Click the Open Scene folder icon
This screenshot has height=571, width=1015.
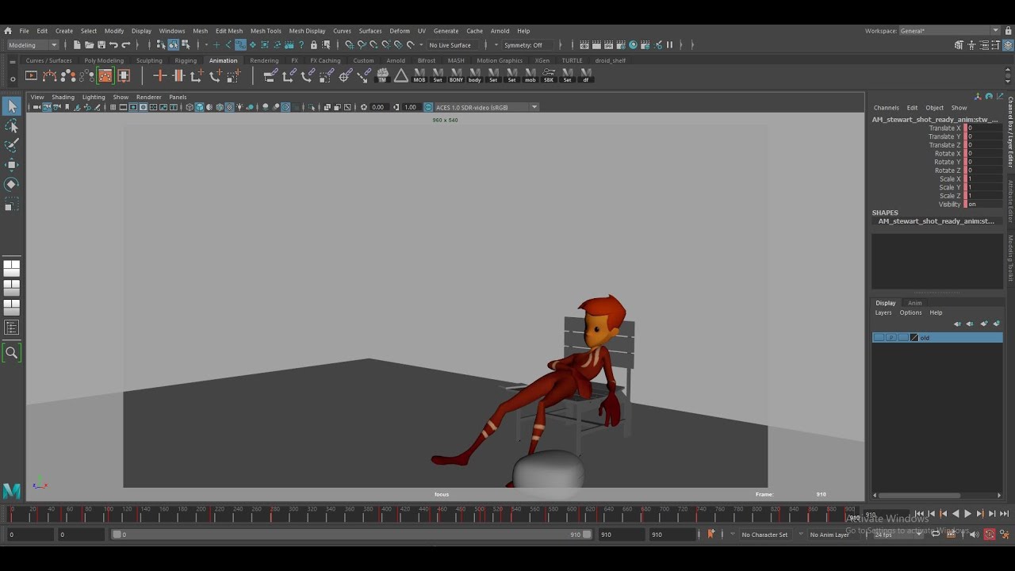pyautogui.click(x=89, y=45)
